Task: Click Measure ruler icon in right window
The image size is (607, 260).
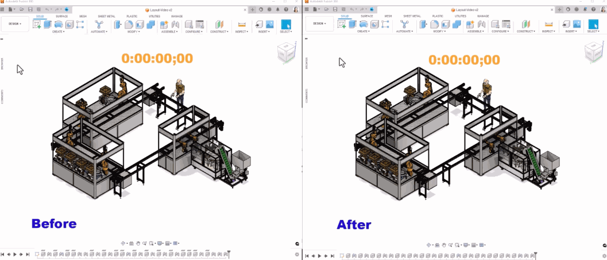Action: pyautogui.click(x=548, y=24)
